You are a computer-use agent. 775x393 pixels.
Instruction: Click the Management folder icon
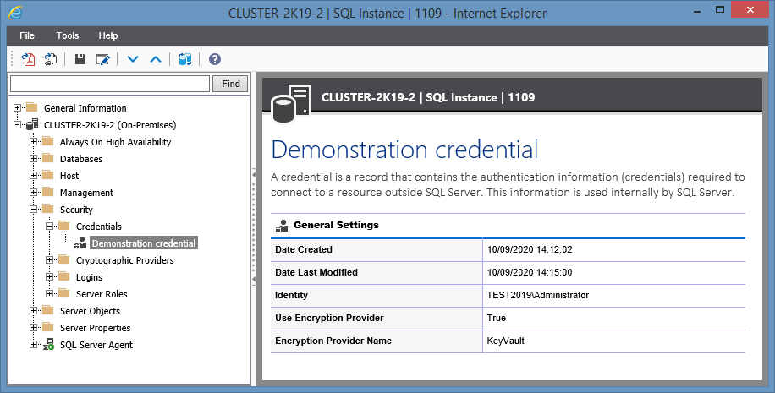pos(48,192)
